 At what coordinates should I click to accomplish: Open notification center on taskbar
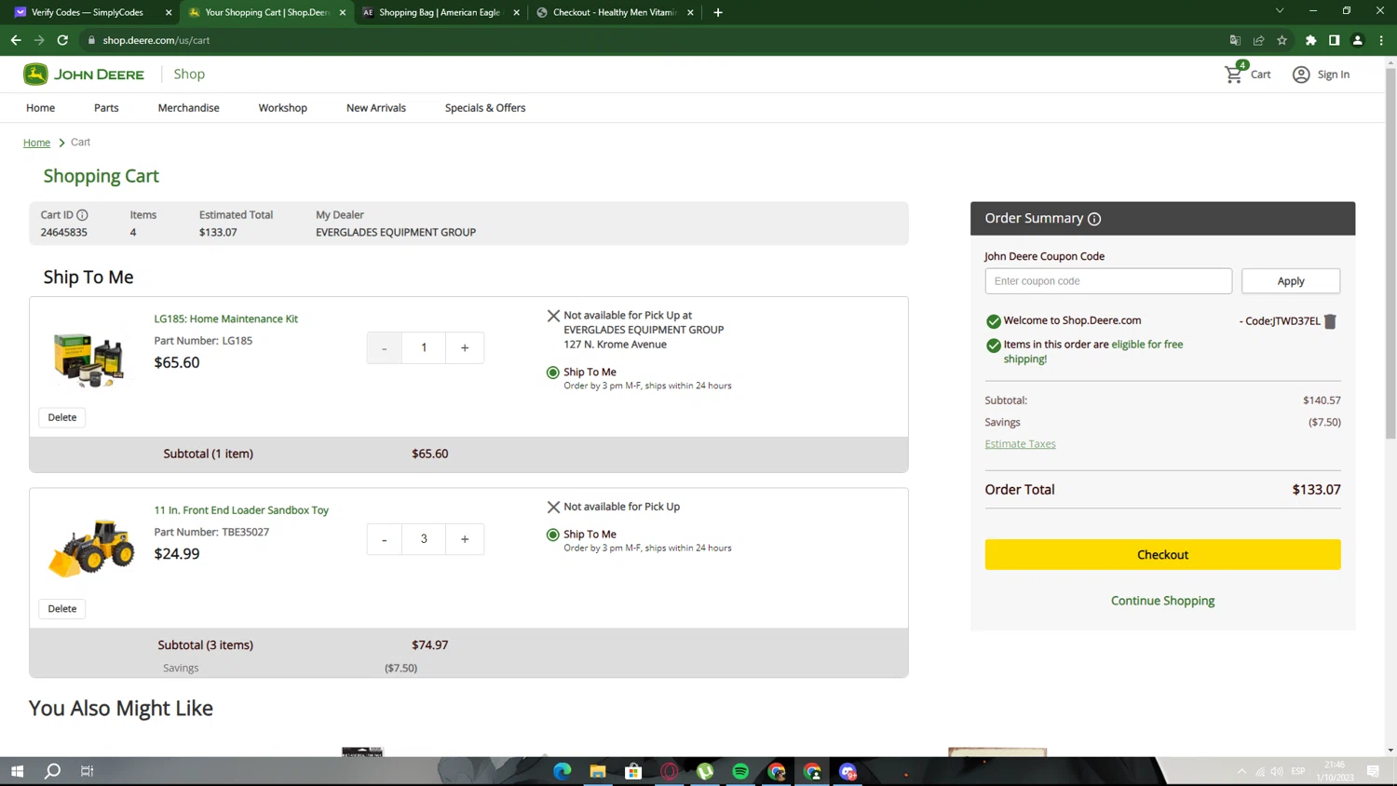coord(1373,771)
